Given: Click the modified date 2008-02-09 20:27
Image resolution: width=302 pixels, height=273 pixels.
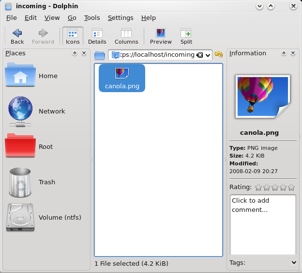Looking at the screenshot, I should pos(254,171).
